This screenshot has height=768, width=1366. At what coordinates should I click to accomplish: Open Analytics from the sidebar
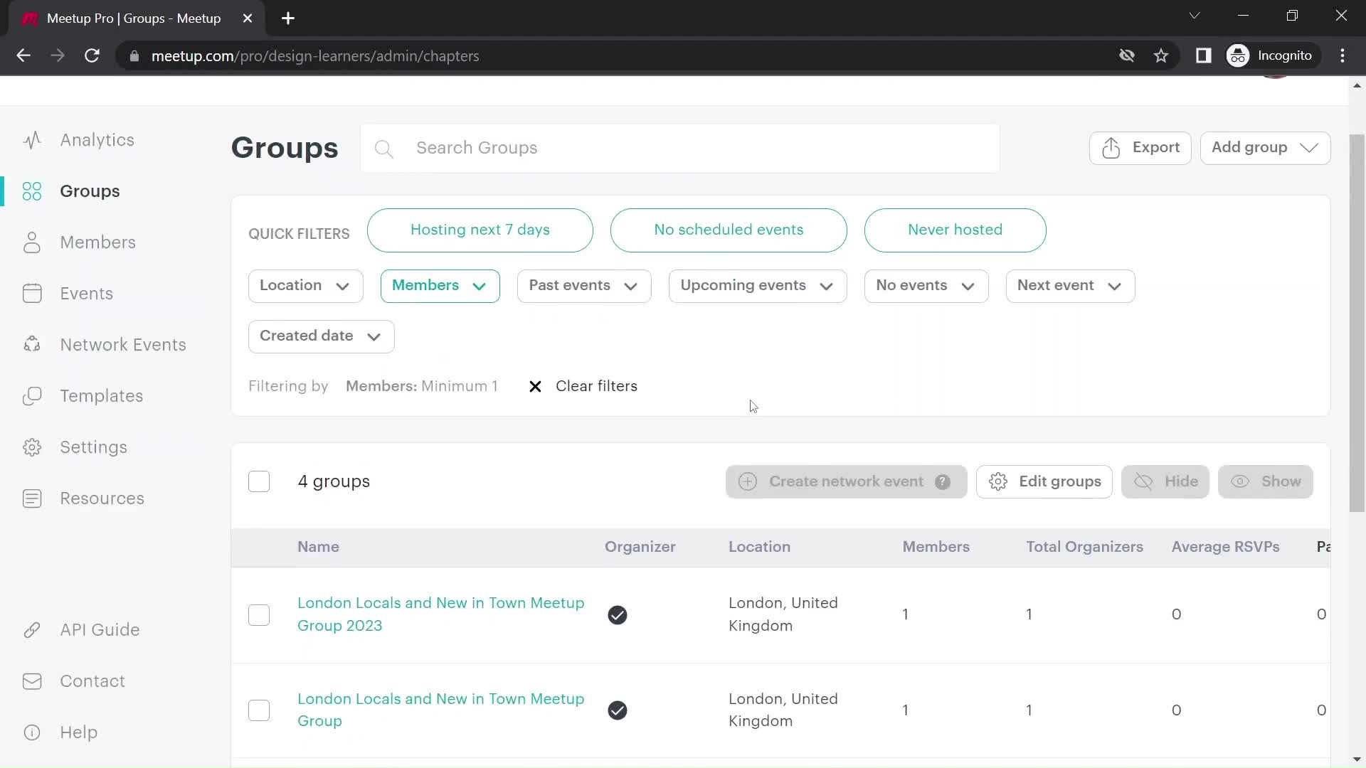[x=97, y=140]
